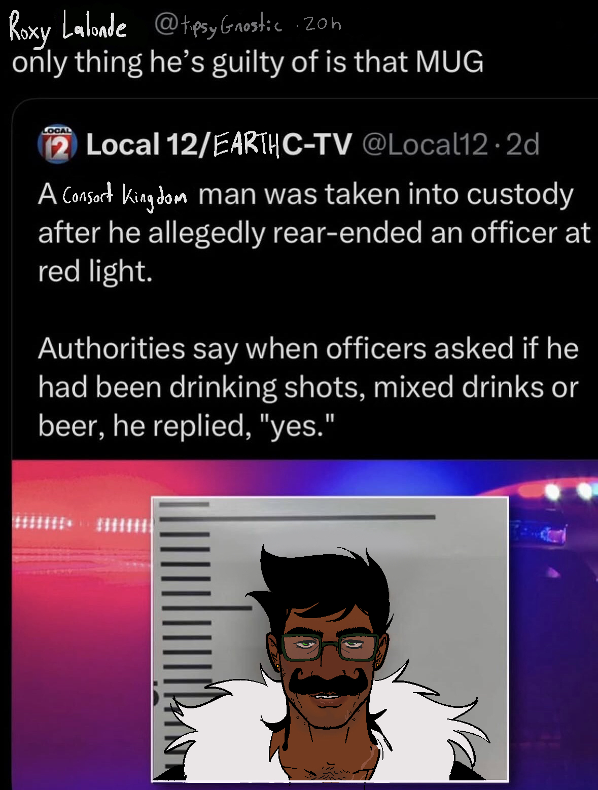
Task: Click the handwritten 'Consort Kingdom' text
Action: coord(125,197)
